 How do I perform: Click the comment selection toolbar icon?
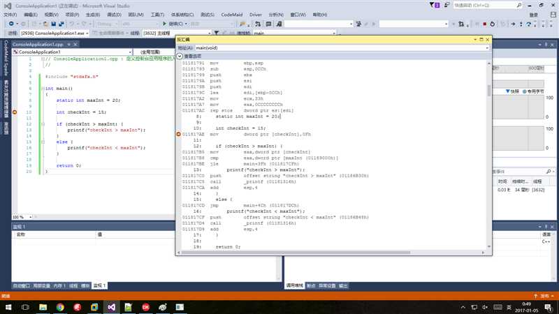click(268, 24)
